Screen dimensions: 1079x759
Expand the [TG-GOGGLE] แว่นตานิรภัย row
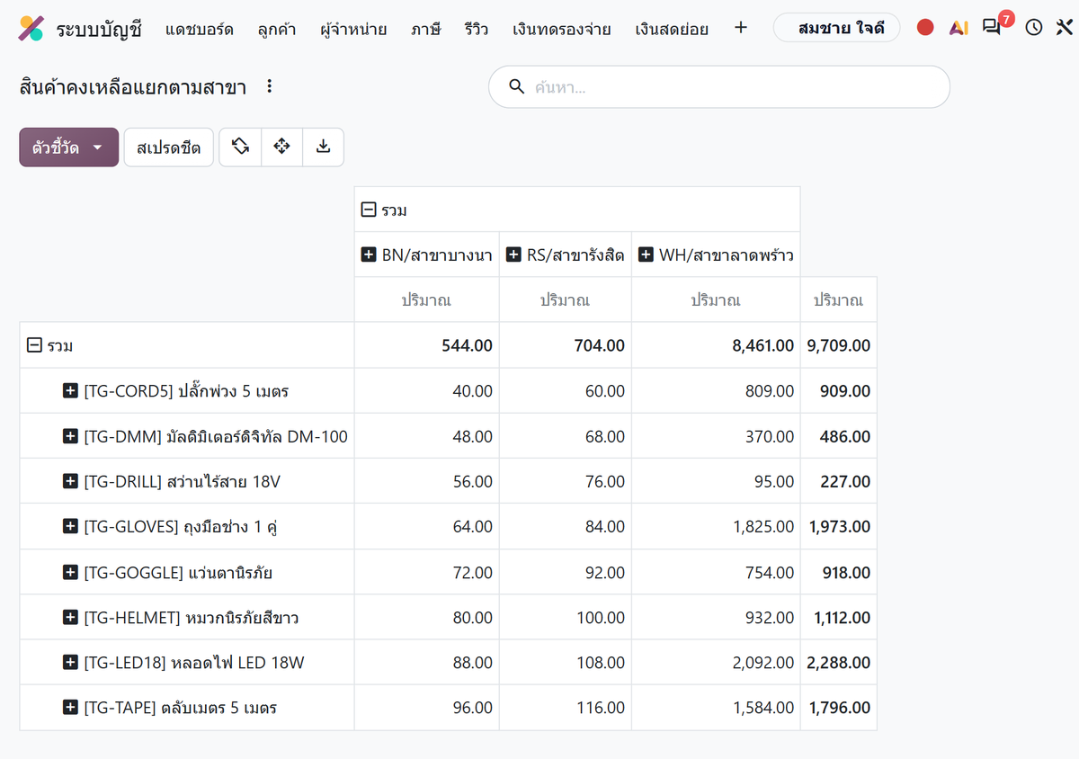[70, 572]
